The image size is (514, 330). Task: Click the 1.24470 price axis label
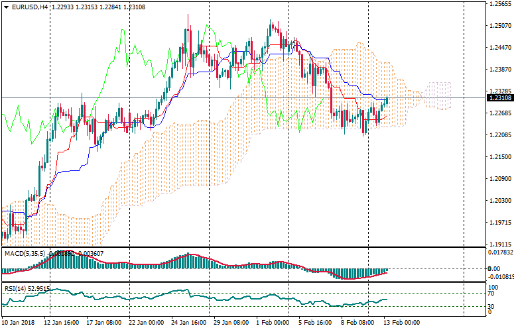coord(499,48)
